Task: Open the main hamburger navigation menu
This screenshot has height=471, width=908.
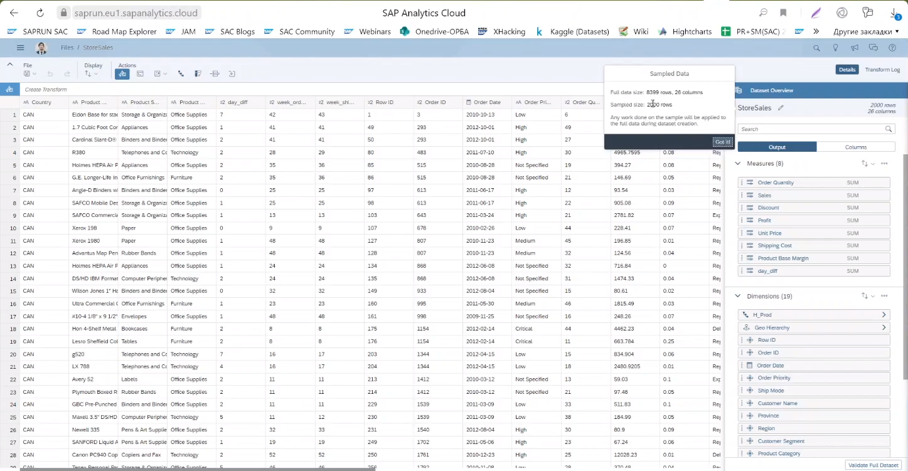Action: click(x=20, y=48)
